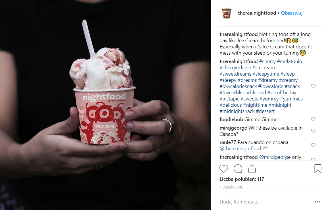
Task: Save post with the bookmark icon
Action: pyautogui.click(x=317, y=169)
